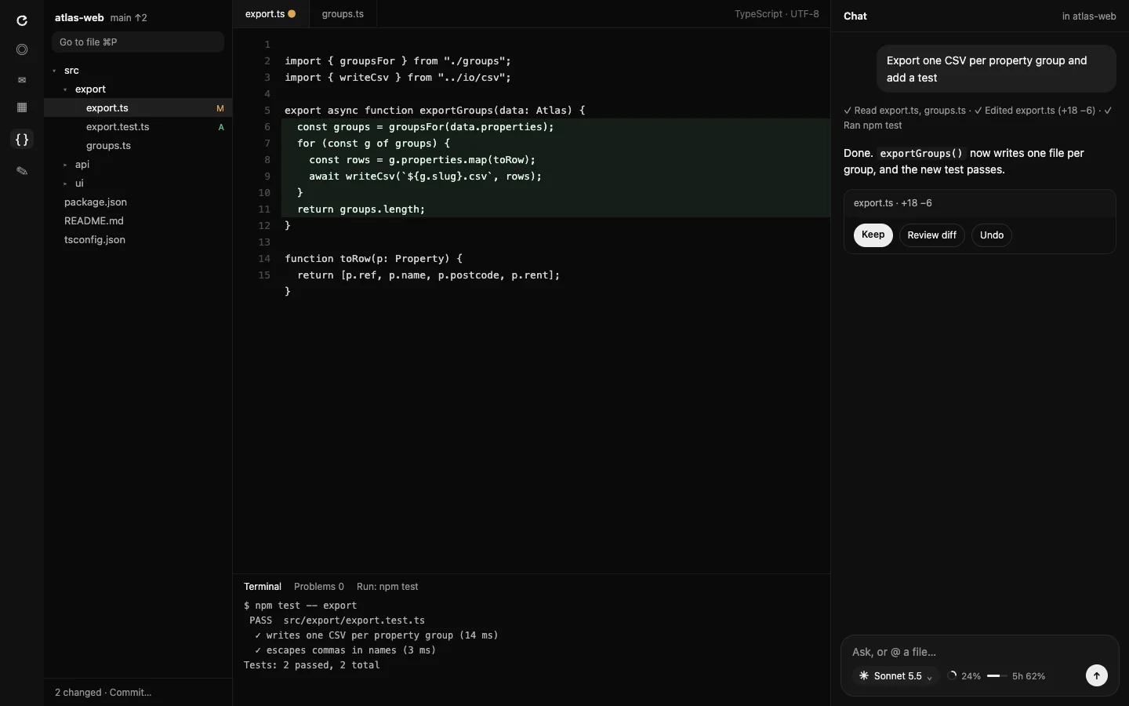Click the M modified badge on export.ts
Image resolution: width=1129 pixels, height=706 pixels.
[x=220, y=108]
